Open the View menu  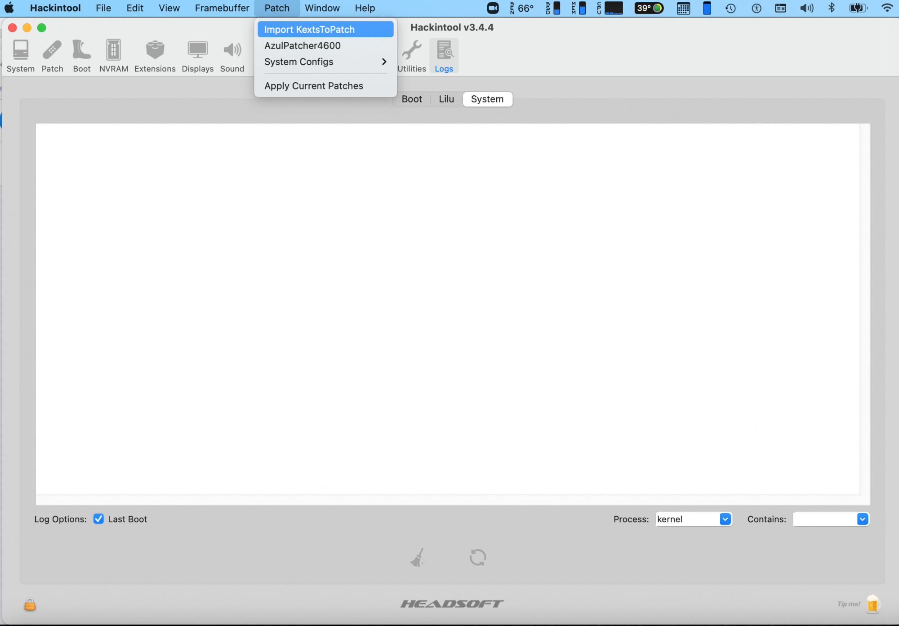tap(169, 8)
